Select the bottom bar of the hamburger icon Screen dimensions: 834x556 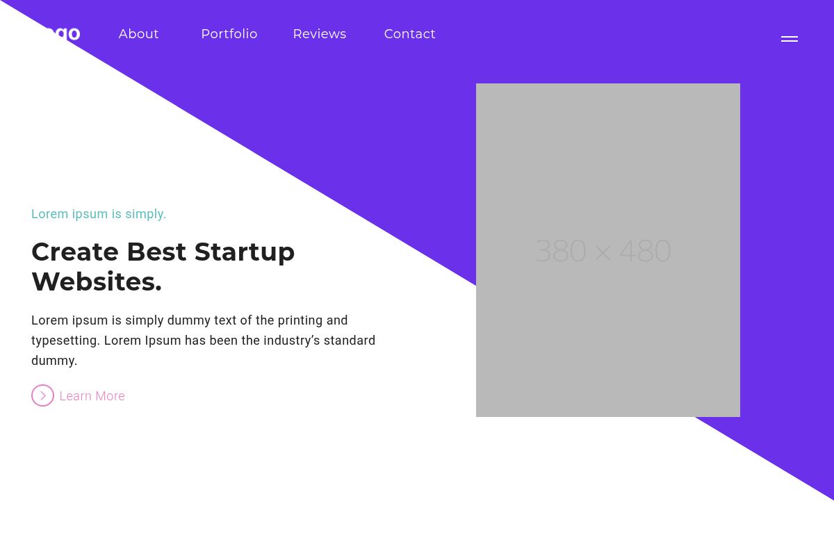[790, 42]
